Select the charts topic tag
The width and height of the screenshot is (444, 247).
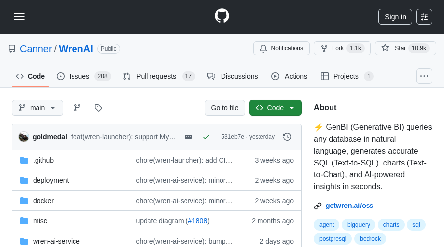tap(391, 225)
